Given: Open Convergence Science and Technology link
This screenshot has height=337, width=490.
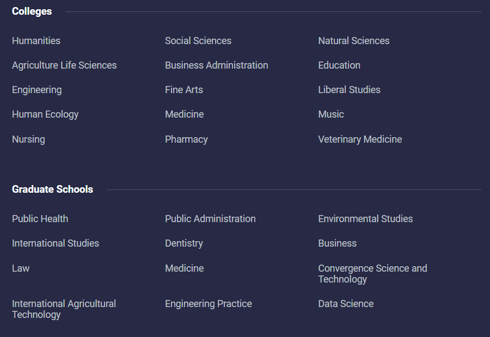Looking at the screenshot, I should click(372, 274).
